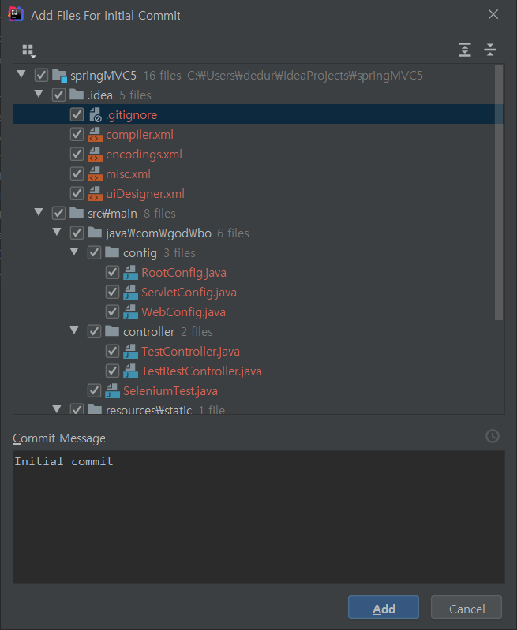The width and height of the screenshot is (517, 630).
Task: Click the ServletConfig.java file icon
Action: [130, 292]
